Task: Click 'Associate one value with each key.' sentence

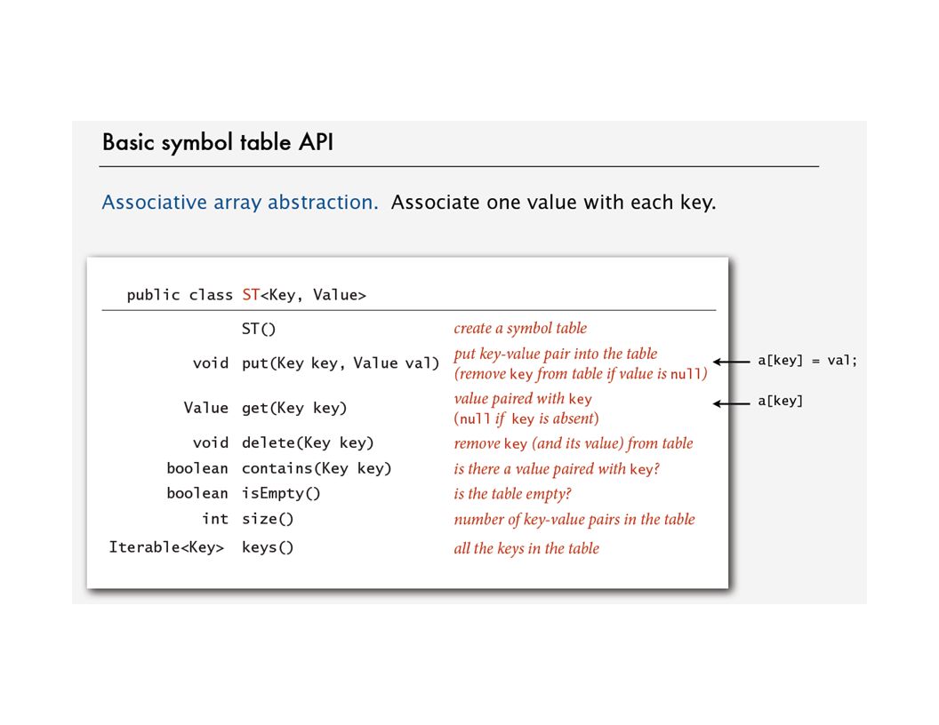Action: [x=553, y=203]
